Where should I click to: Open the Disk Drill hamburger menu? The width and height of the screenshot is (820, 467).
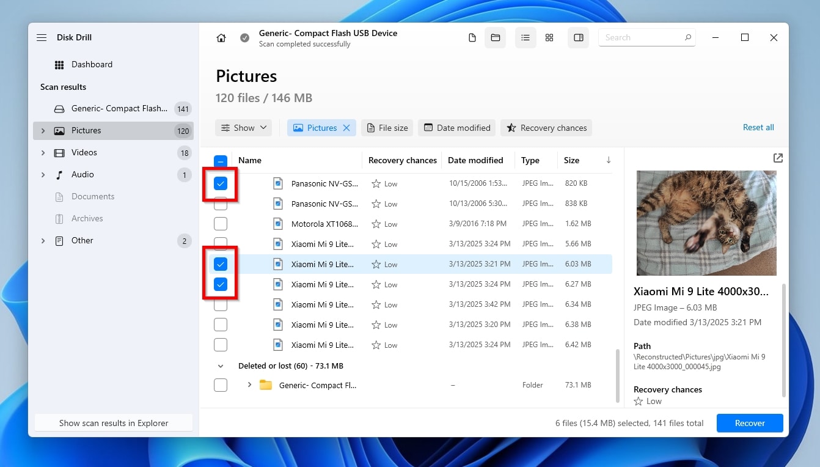coord(41,37)
